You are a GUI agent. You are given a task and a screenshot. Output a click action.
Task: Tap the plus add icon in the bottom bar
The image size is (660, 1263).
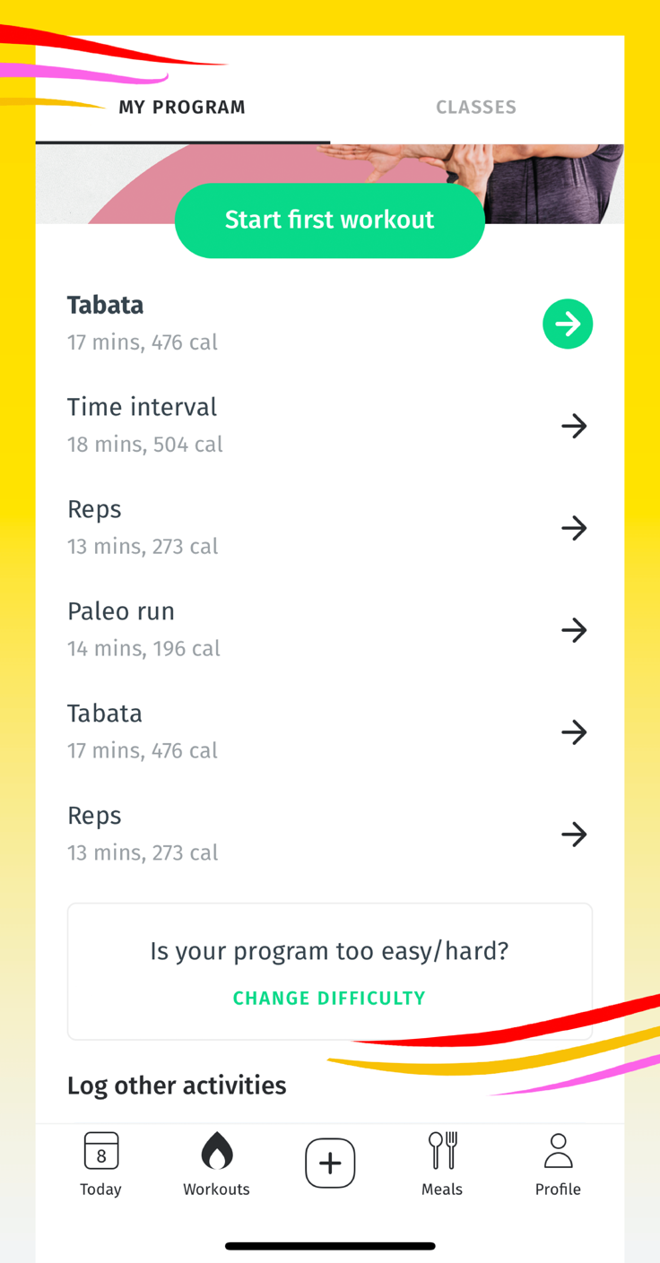(x=330, y=1163)
